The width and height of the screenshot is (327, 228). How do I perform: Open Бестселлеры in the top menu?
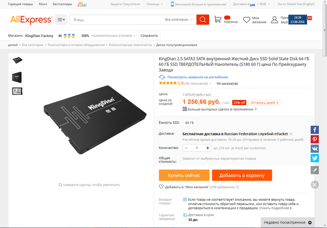[x=62, y=4]
